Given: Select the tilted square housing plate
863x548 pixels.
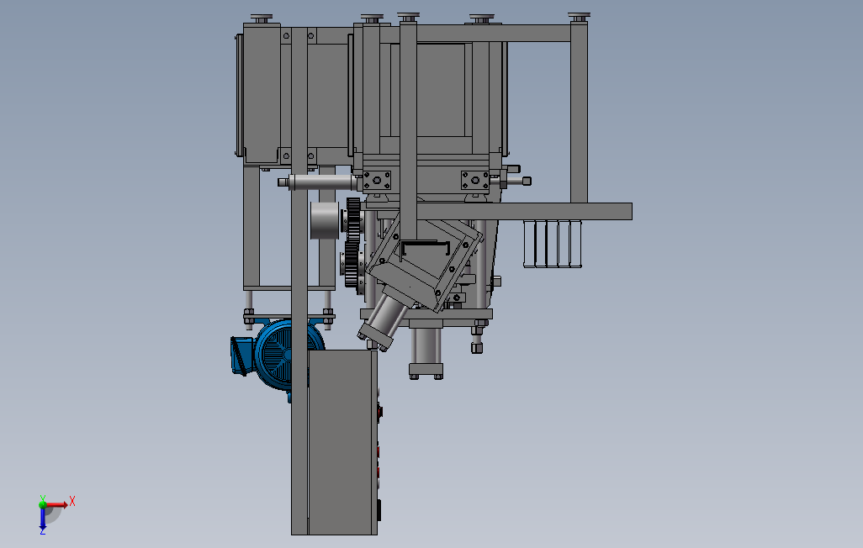Looking at the screenshot, I should (x=424, y=262).
